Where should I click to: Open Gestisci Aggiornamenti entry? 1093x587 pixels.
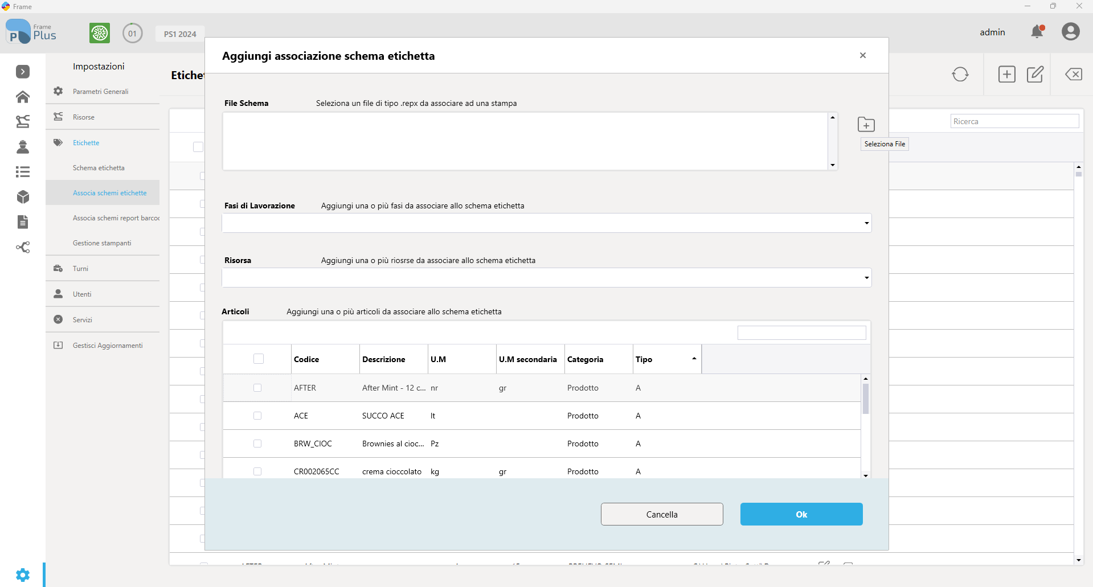click(x=108, y=346)
